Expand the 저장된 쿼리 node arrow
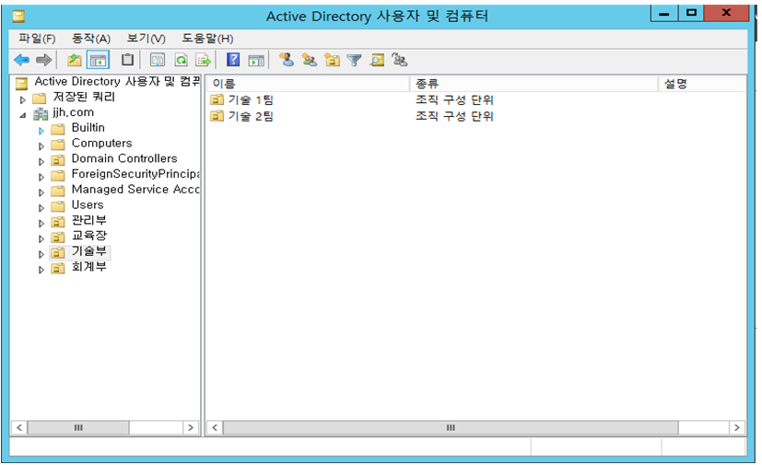 tap(22, 99)
